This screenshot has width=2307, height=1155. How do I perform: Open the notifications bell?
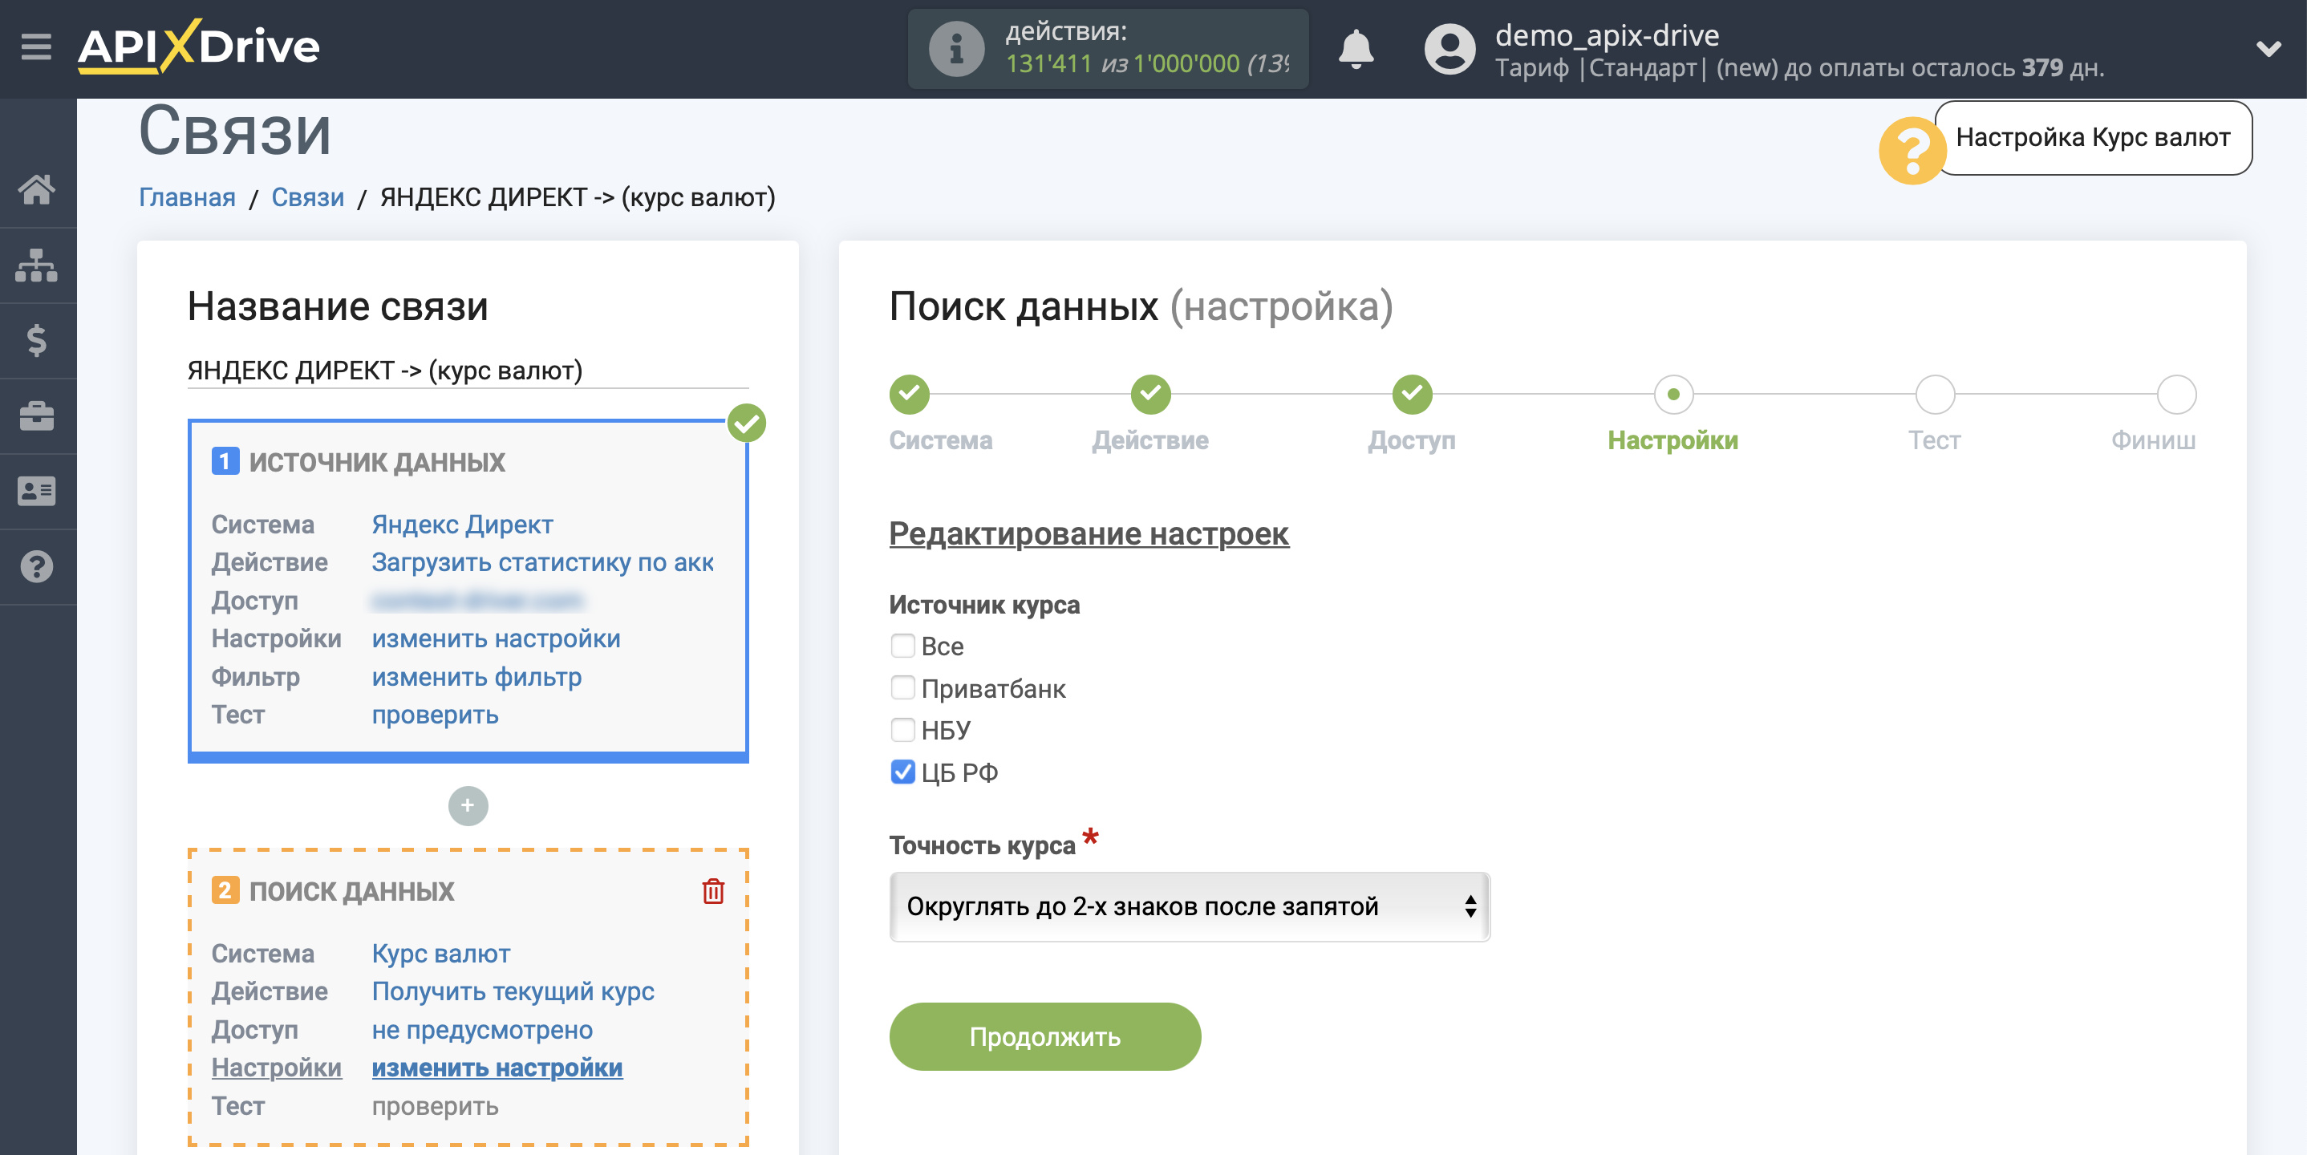(1356, 48)
